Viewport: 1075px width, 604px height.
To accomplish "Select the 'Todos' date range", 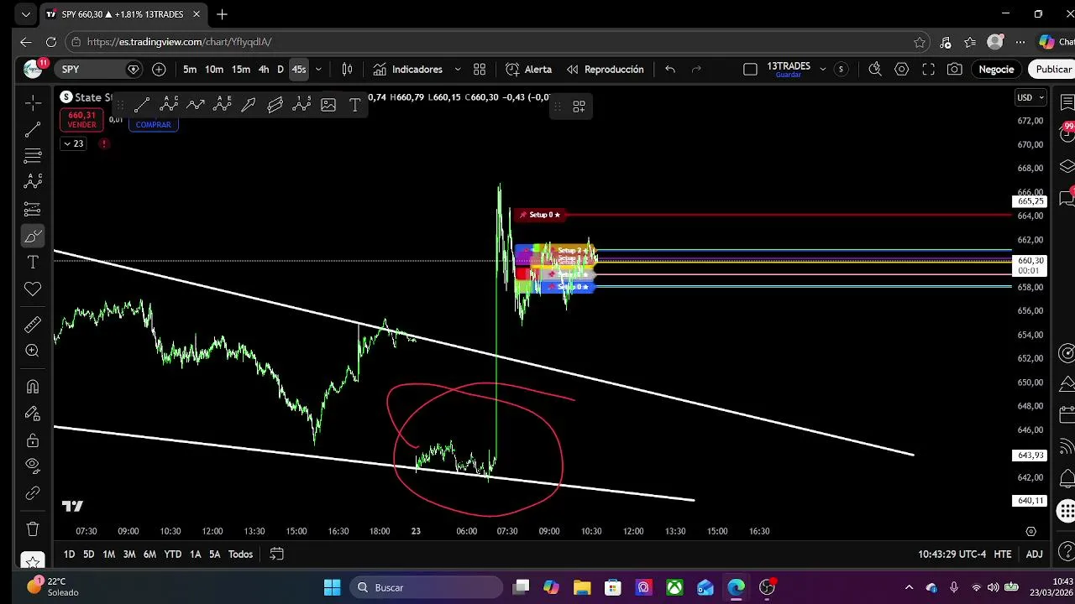I will click(x=240, y=555).
